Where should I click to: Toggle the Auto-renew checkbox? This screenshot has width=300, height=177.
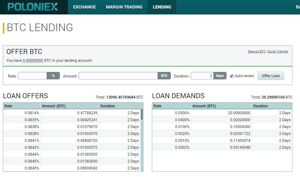coord(232,76)
